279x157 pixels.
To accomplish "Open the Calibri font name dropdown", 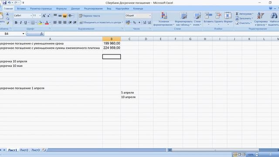I will (31, 16).
